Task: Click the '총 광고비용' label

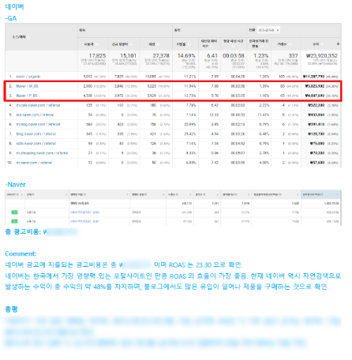Action: [x=23, y=232]
